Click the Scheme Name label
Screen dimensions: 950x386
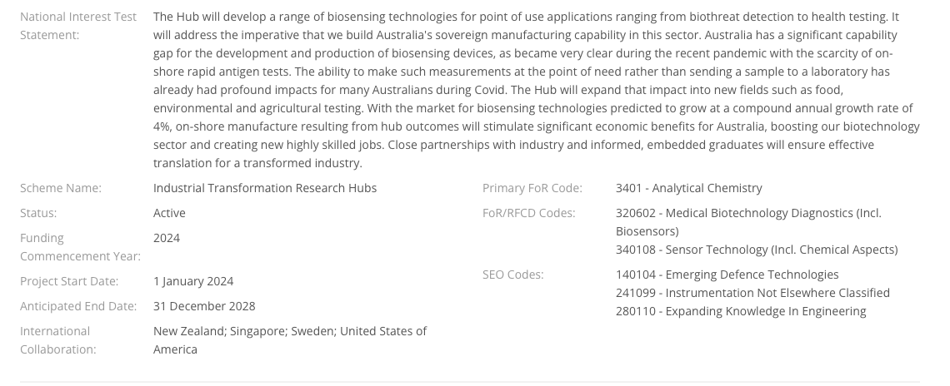(61, 188)
